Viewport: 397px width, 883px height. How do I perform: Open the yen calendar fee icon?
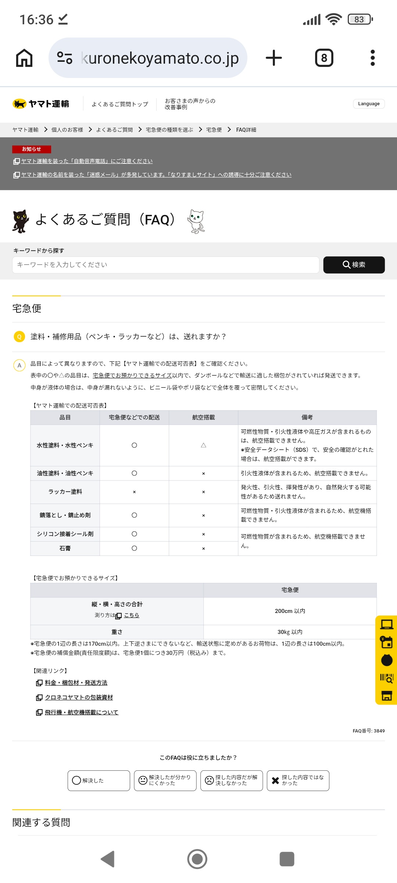pos(386,642)
